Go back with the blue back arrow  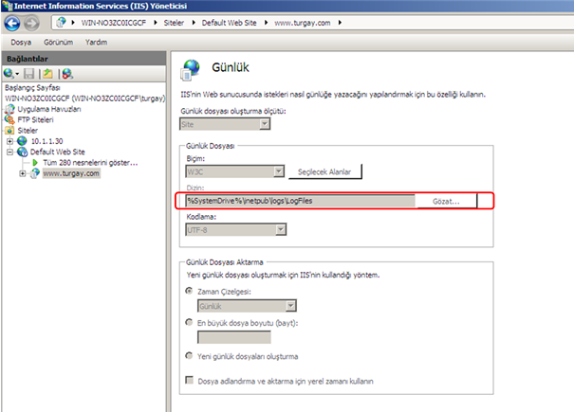tap(11, 24)
